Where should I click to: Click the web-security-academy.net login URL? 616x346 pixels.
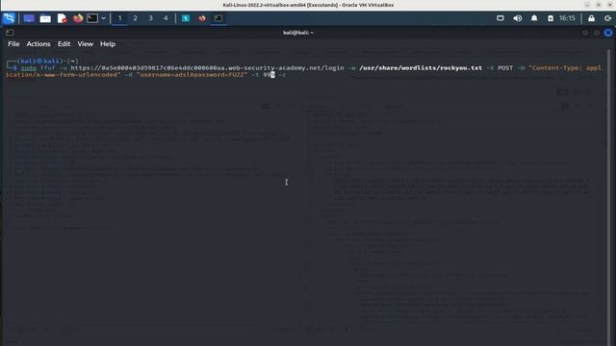tap(208, 68)
